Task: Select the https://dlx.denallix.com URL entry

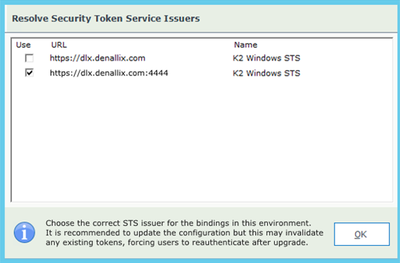Action: point(98,58)
